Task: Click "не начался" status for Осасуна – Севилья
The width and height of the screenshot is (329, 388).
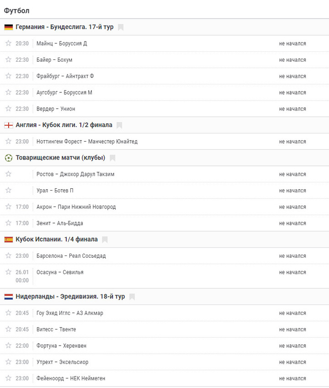Action: [x=292, y=272]
